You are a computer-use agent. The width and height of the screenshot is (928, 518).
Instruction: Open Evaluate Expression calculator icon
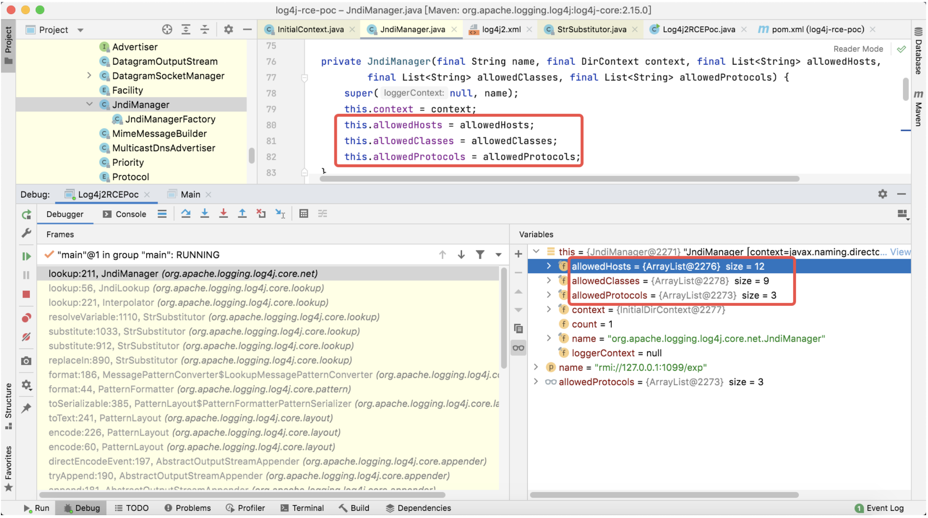pyautogui.click(x=304, y=214)
